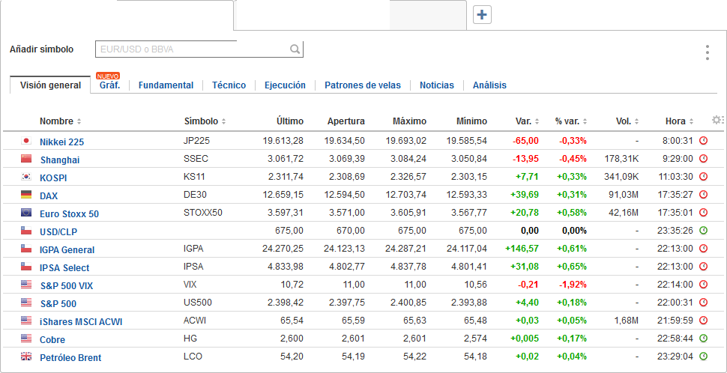The width and height of the screenshot is (727, 373).
Task: Open the S&P 500 VIX link
Action: pos(66,286)
